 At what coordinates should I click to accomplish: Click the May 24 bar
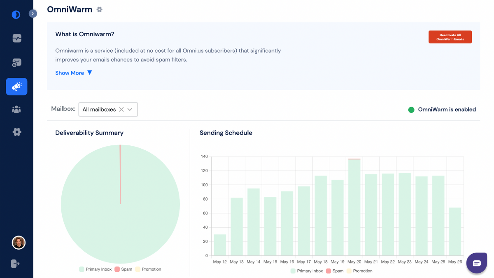tap(422, 216)
